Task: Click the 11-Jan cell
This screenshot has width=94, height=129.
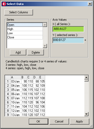Action: click(x=16, y=107)
